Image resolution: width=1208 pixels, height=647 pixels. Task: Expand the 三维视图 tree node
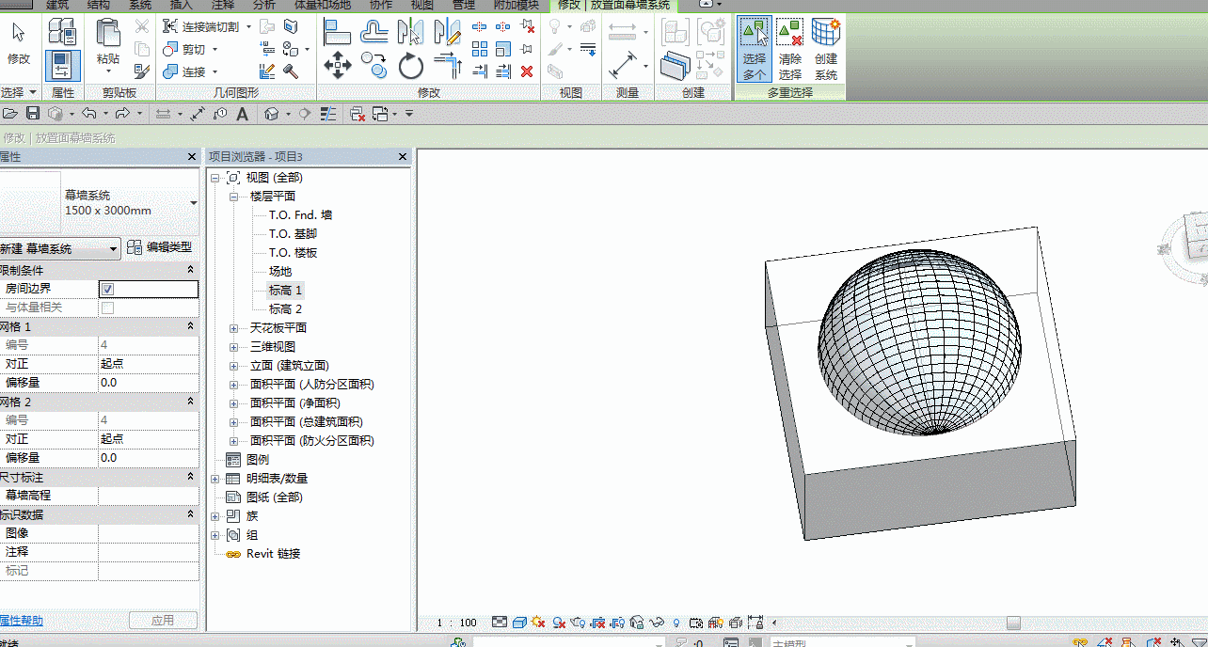tap(234, 347)
